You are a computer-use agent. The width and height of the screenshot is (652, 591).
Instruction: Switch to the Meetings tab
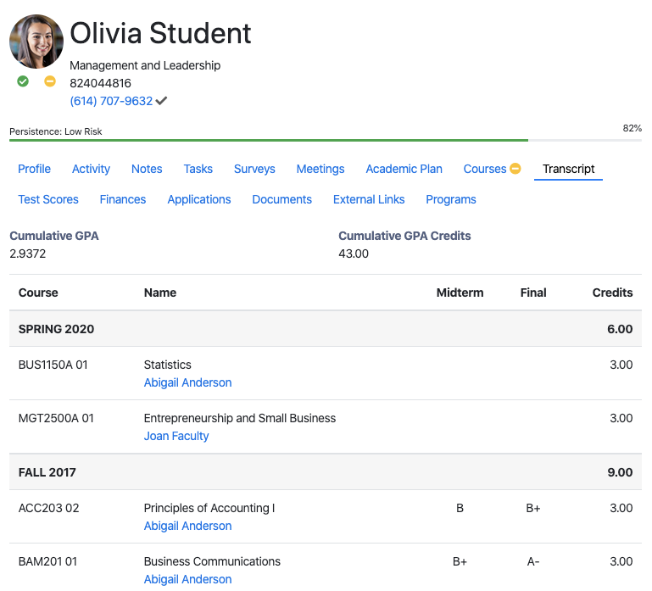pyautogui.click(x=320, y=169)
